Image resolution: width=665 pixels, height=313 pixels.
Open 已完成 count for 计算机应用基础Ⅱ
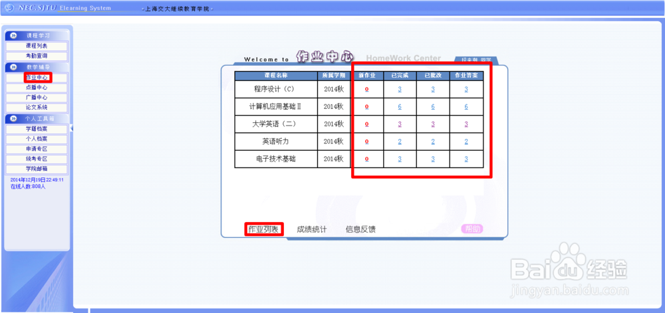click(x=400, y=107)
